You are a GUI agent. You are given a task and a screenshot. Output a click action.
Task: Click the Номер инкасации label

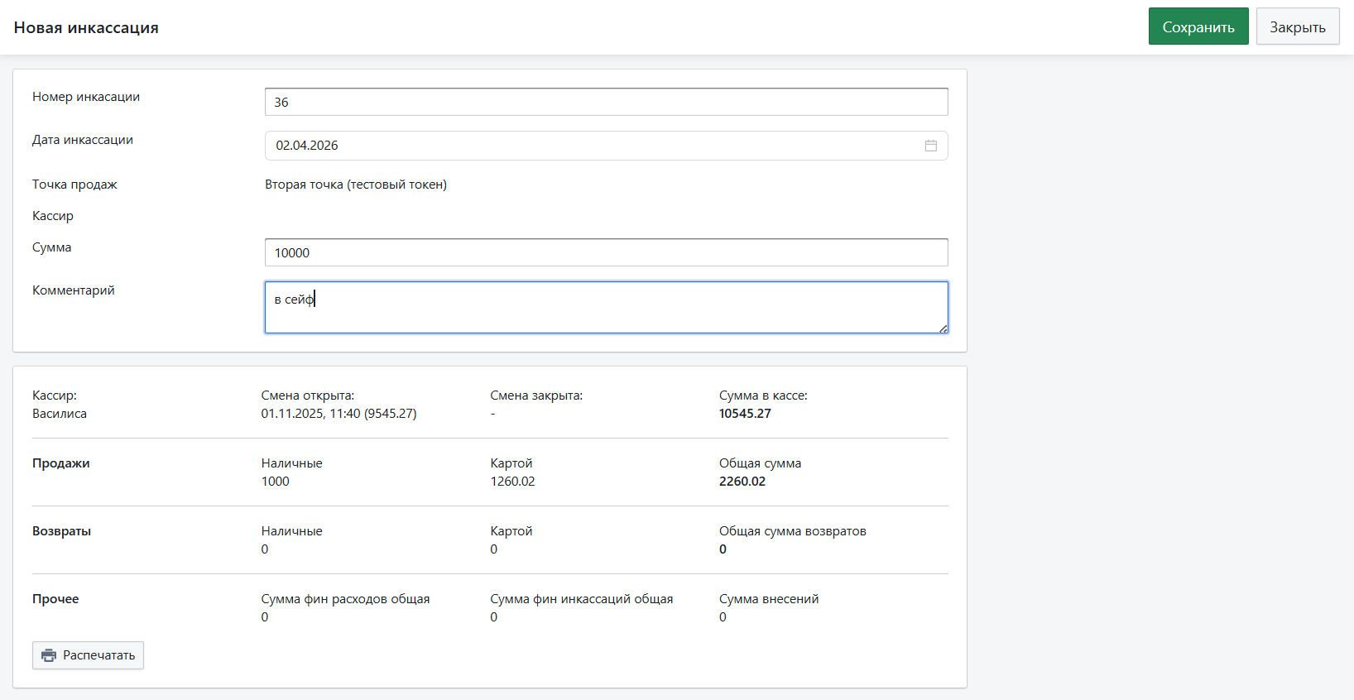(x=86, y=97)
